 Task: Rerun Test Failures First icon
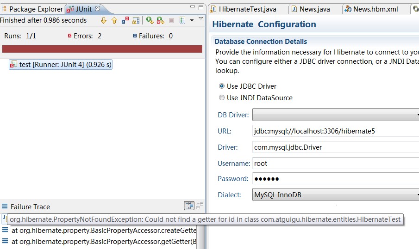[161, 20]
